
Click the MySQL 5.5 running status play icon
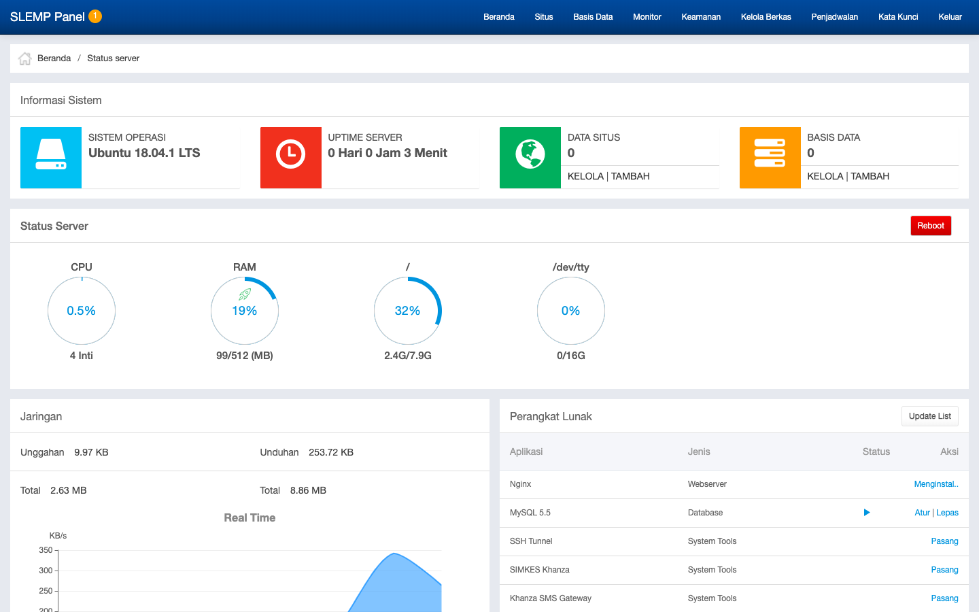(x=867, y=513)
